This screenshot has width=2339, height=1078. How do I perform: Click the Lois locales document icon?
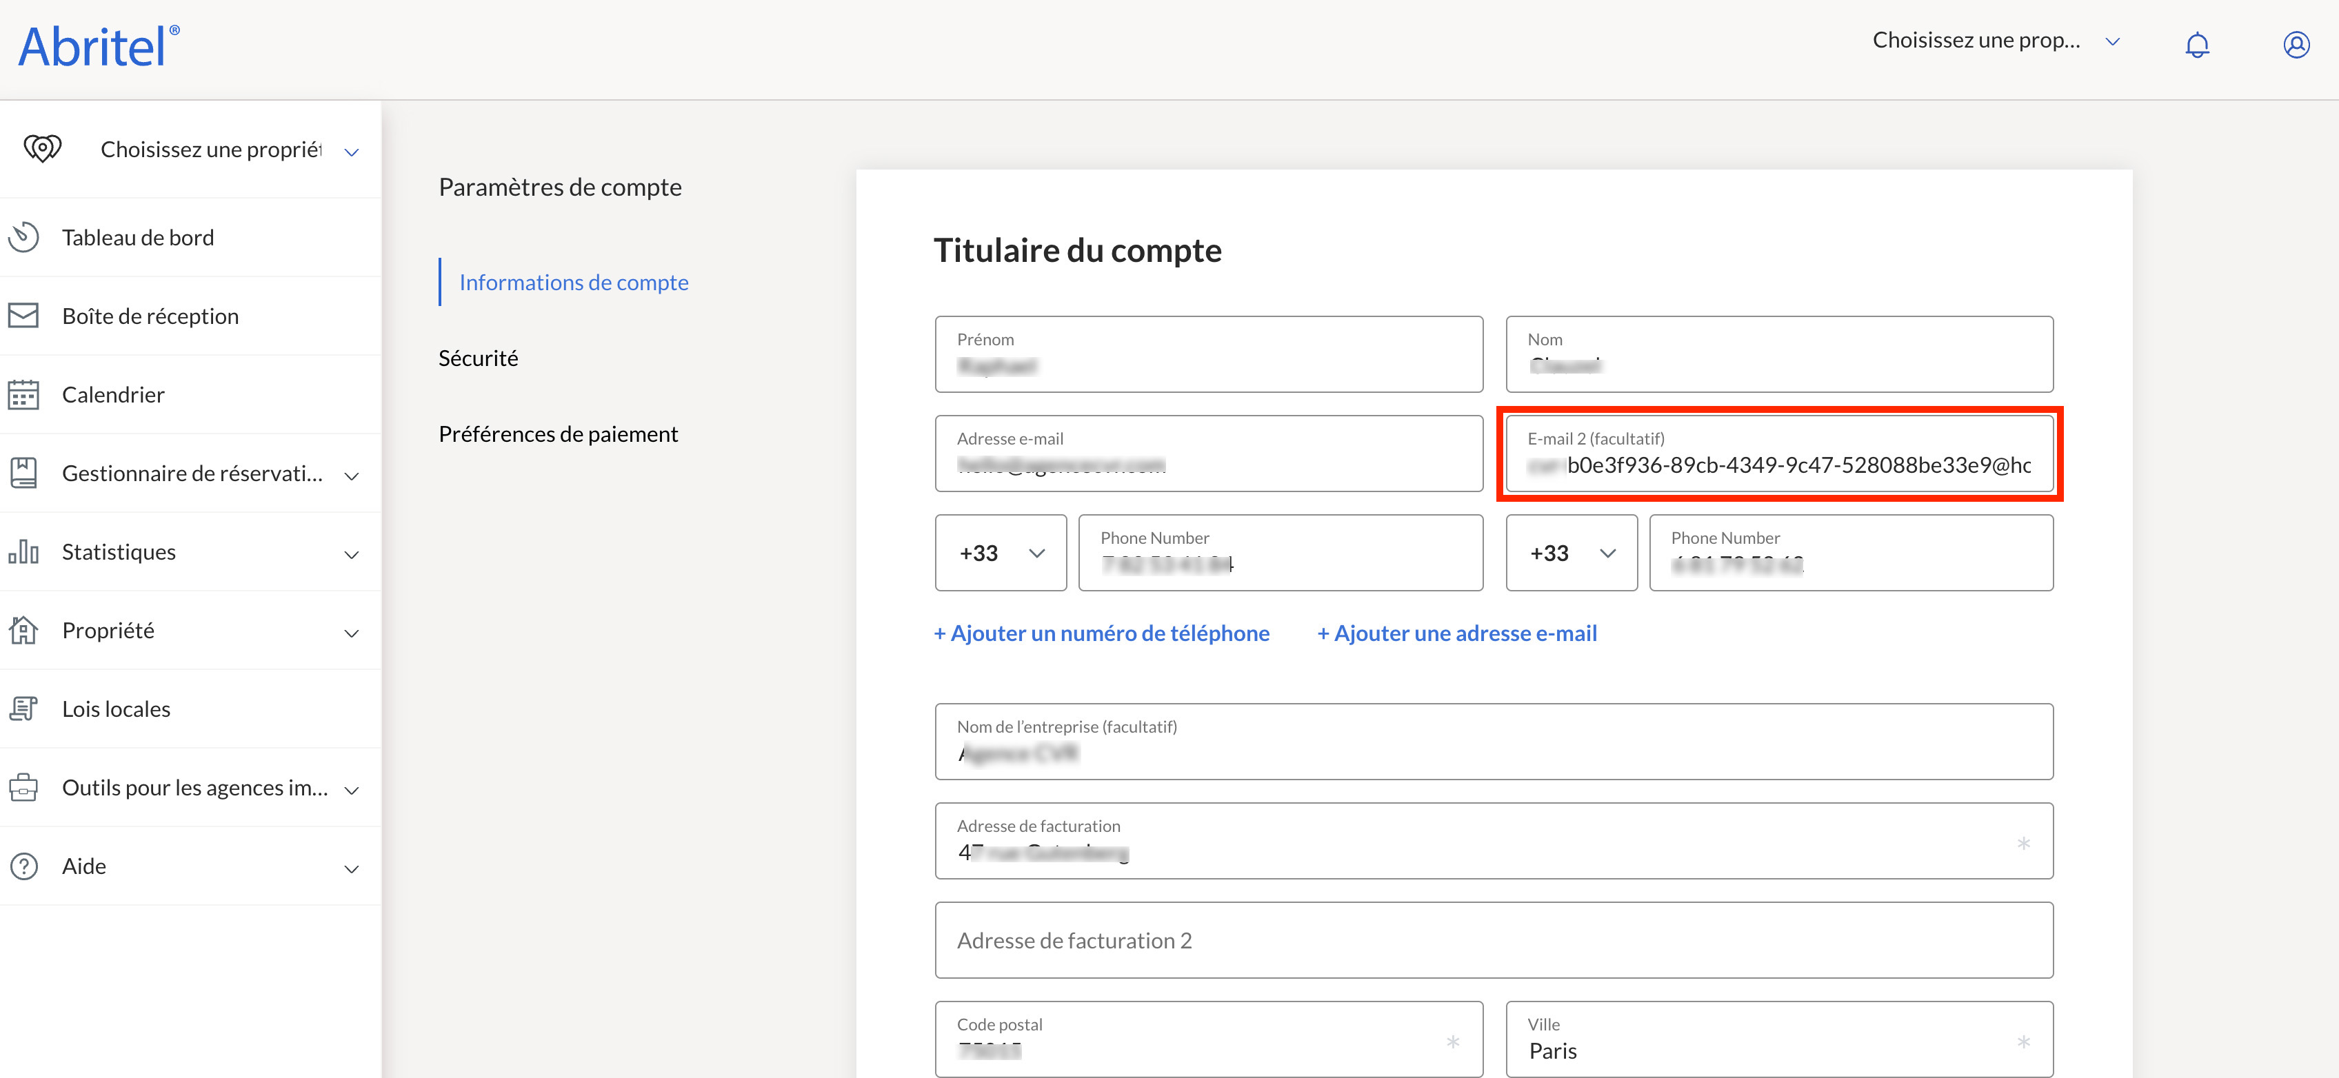pyautogui.click(x=23, y=709)
